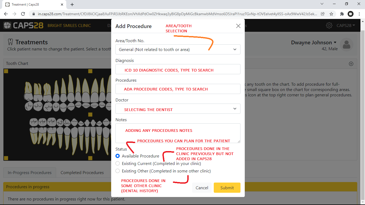Viewport: 365px width, 205px height.
Task: Switch to In-Progress Procedures tab
Action: click(x=30, y=172)
